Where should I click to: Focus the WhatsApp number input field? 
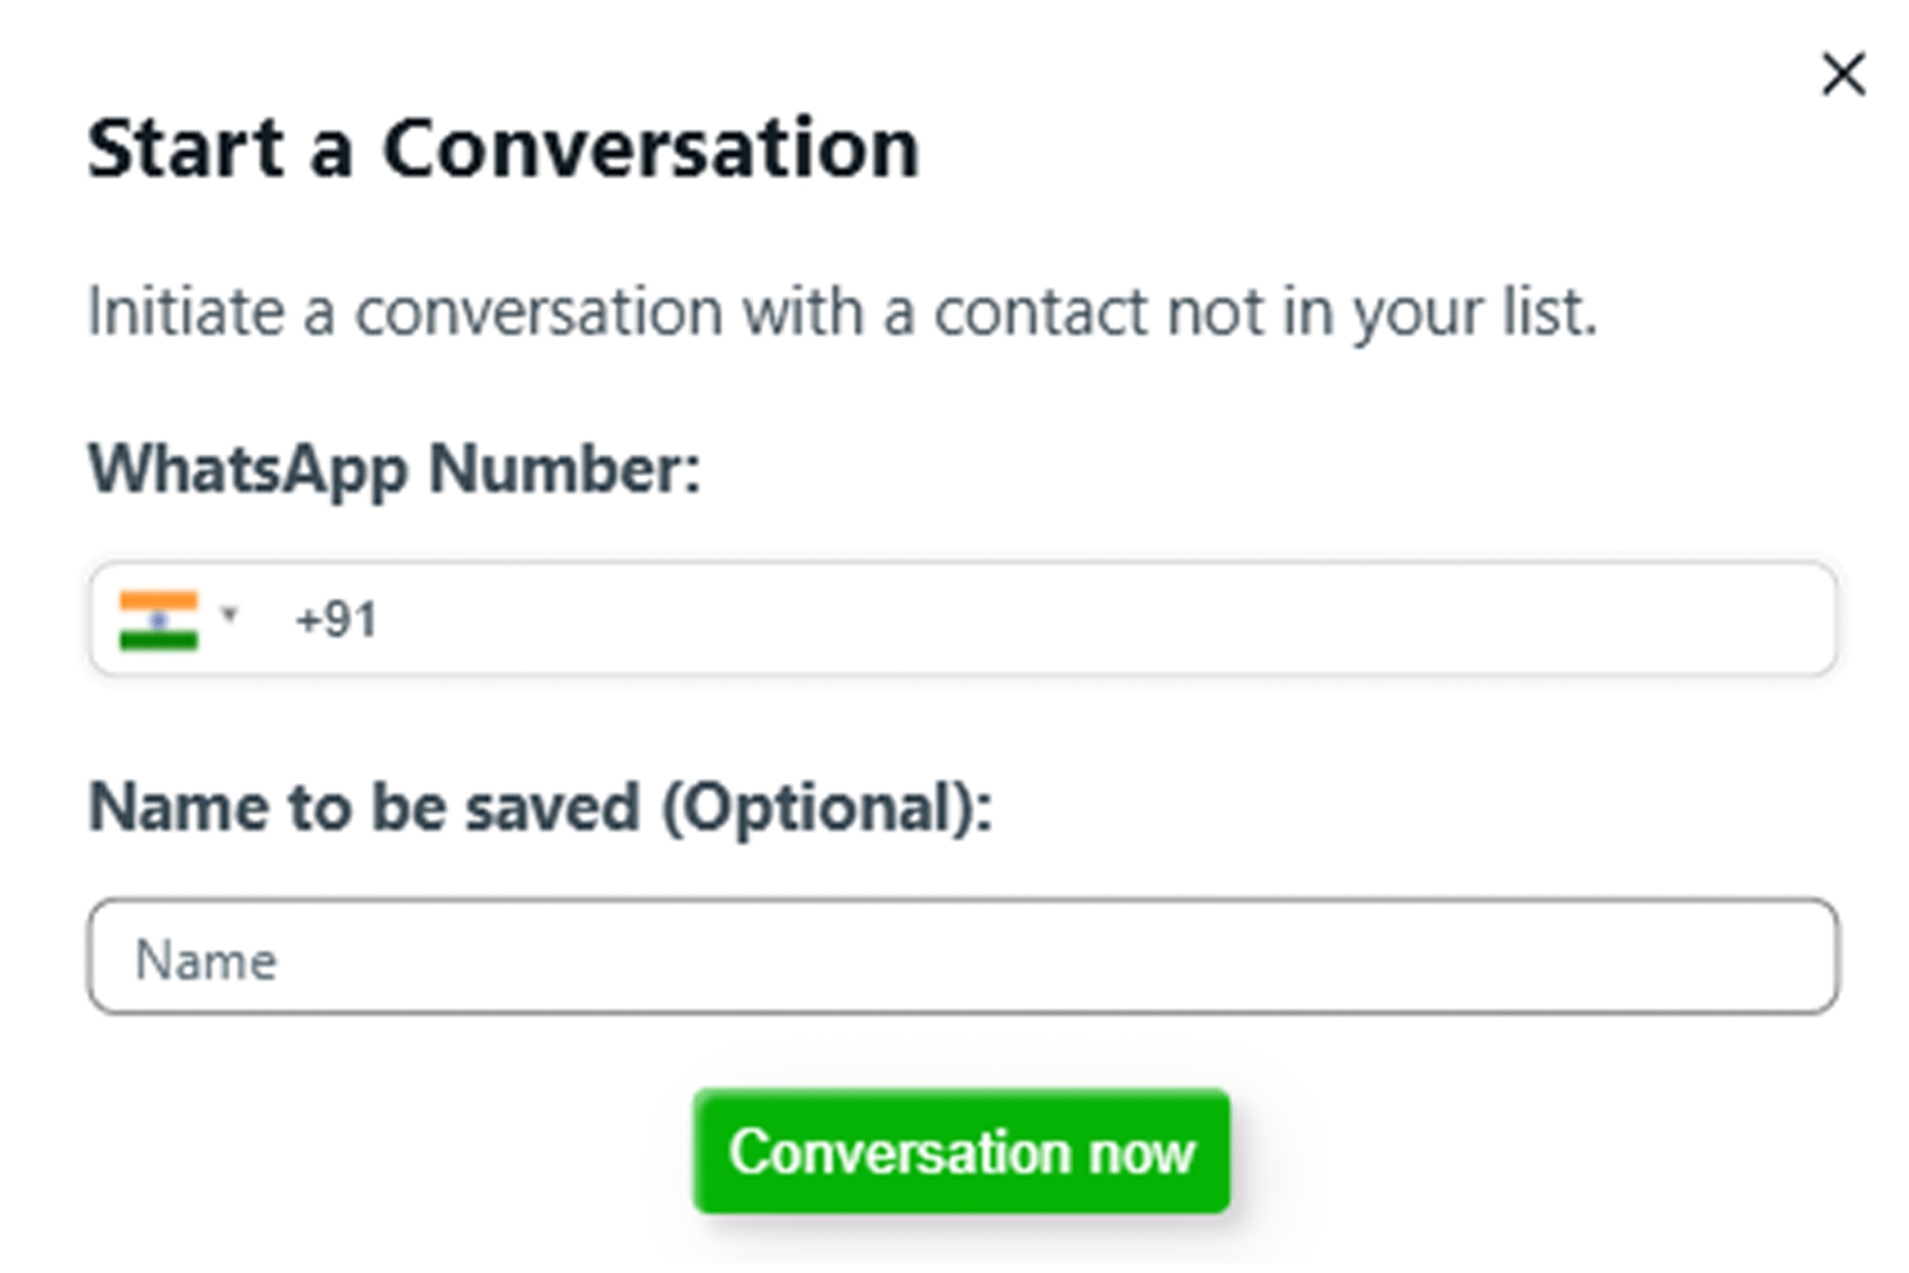pos(1055,620)
